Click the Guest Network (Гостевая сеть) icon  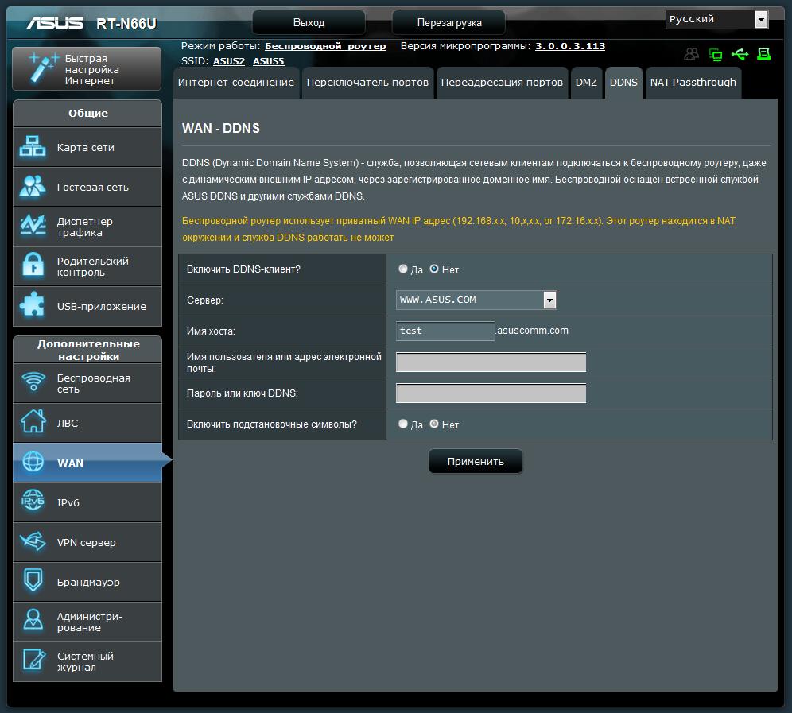point(33,186)
